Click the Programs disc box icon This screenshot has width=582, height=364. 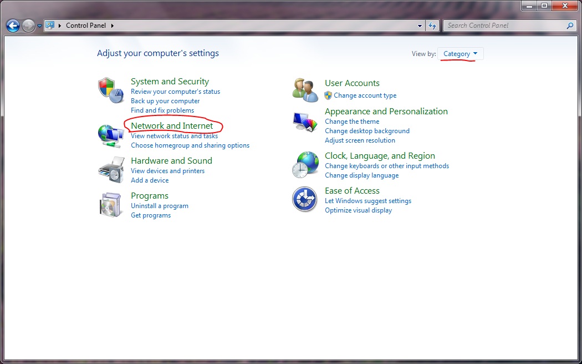pos(111,204)
